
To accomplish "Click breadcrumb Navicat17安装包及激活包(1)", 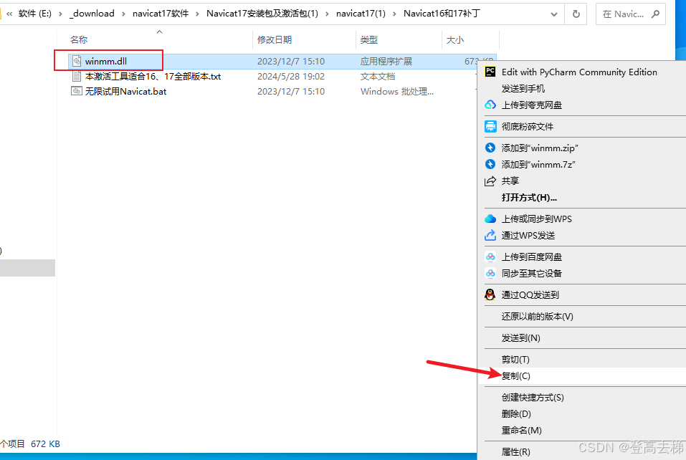I will [262, 14].
